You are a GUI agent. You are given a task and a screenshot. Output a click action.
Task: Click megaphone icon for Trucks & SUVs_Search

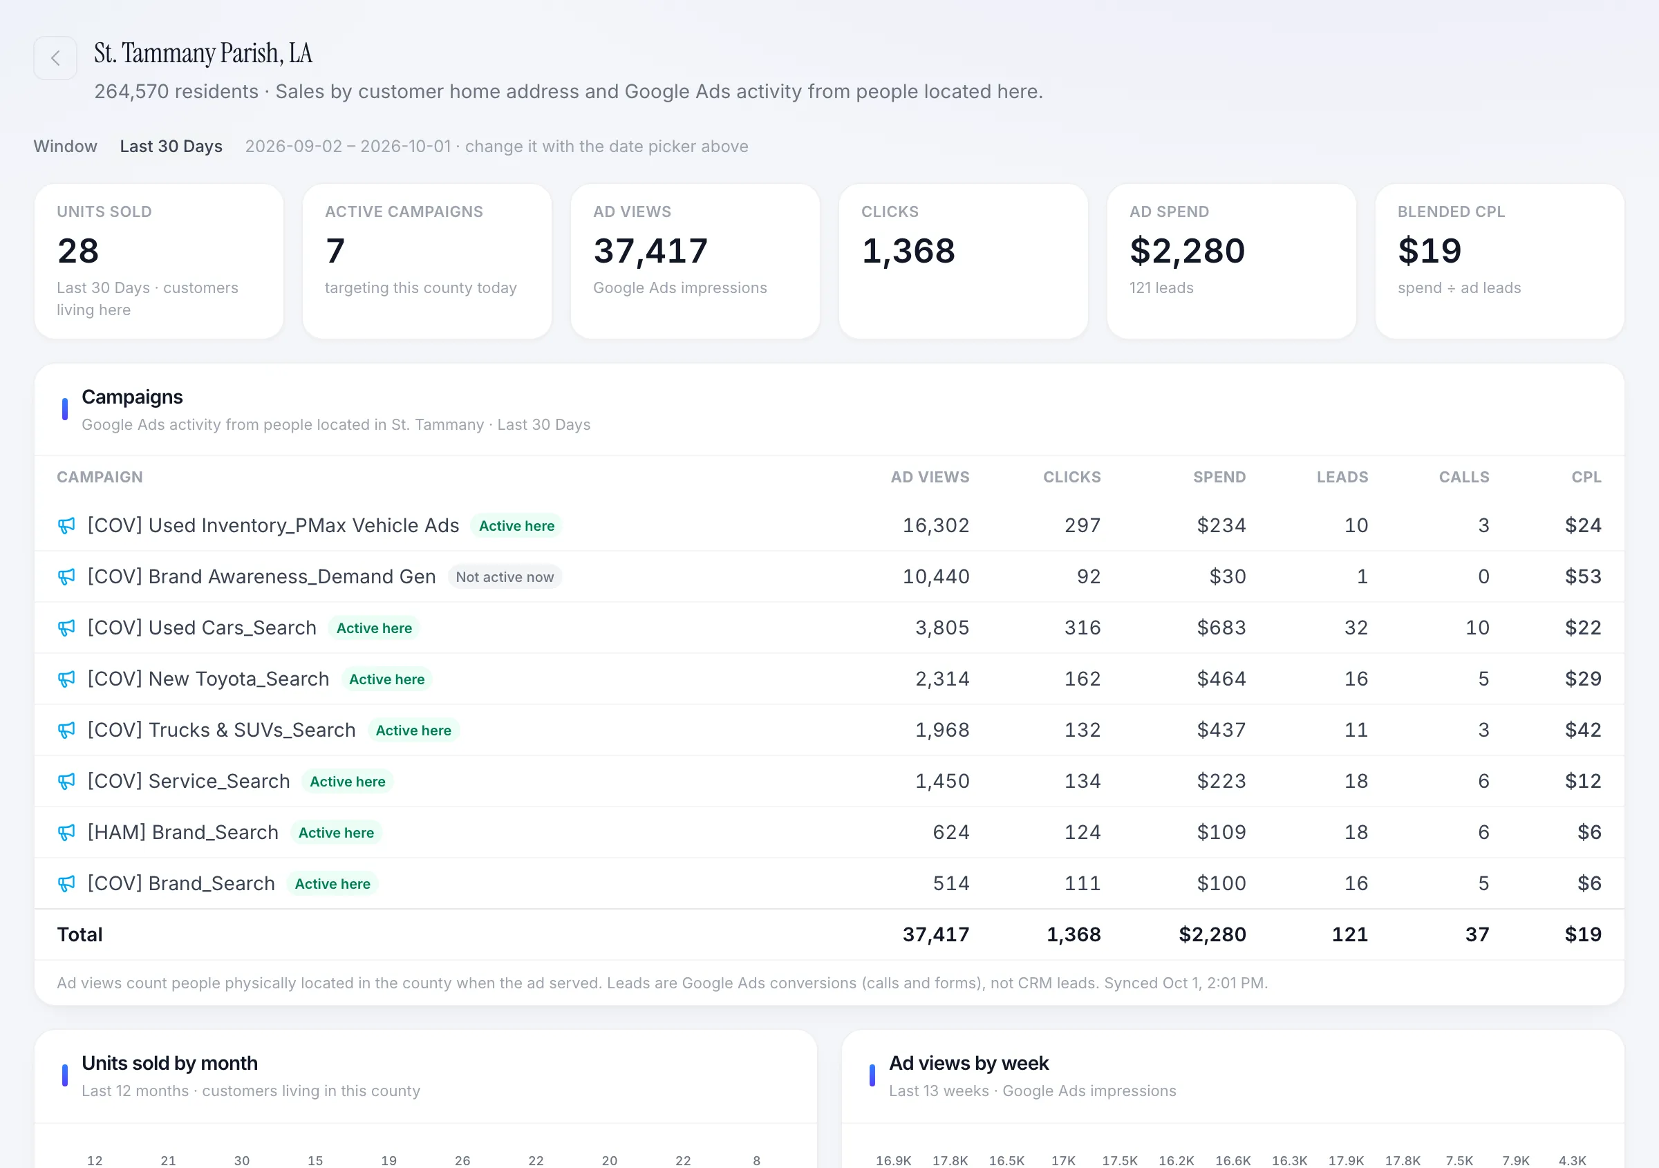(x=66, y=731)
